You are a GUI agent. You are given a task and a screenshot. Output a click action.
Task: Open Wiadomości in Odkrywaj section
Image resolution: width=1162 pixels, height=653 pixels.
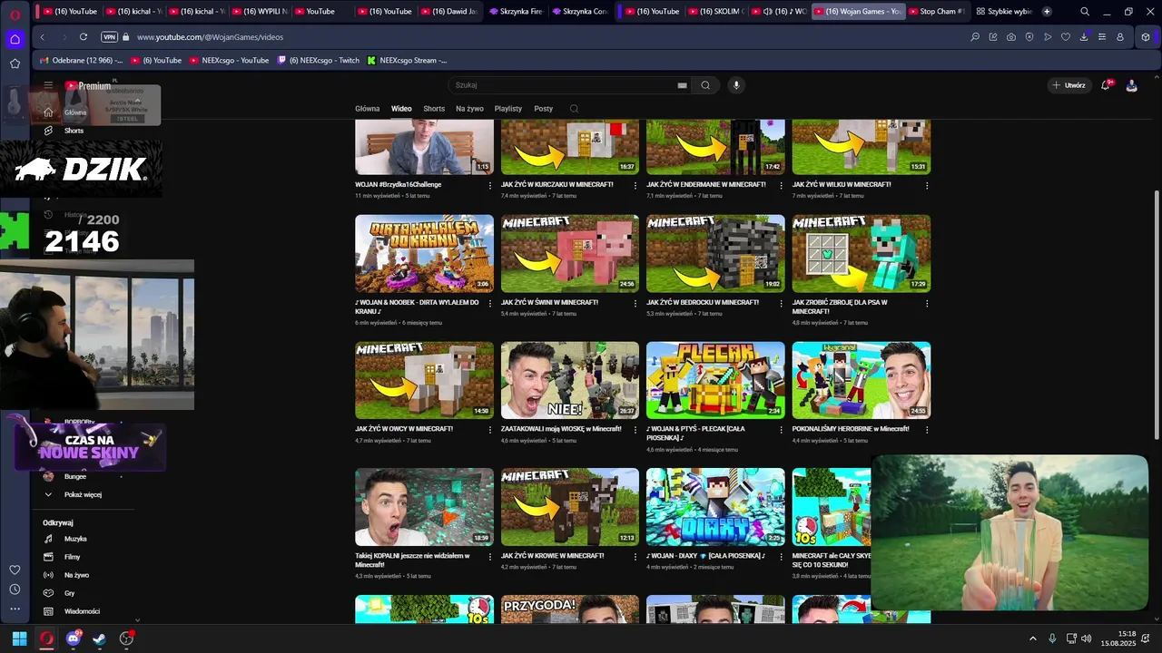82,611
